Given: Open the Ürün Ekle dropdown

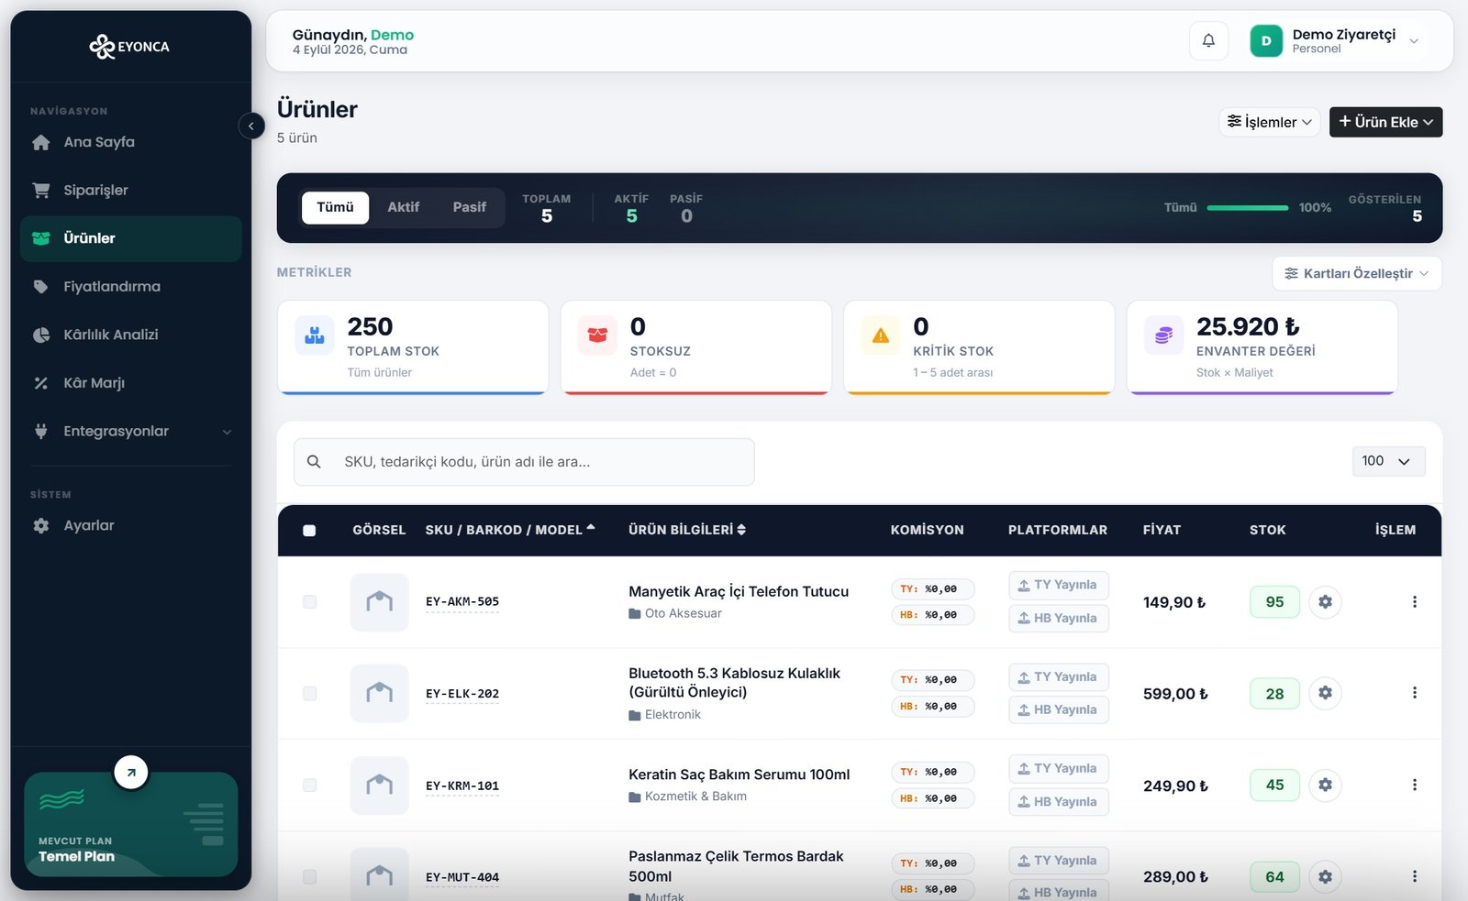Looking at the screenshot, I should click(x=1385, y=122).
